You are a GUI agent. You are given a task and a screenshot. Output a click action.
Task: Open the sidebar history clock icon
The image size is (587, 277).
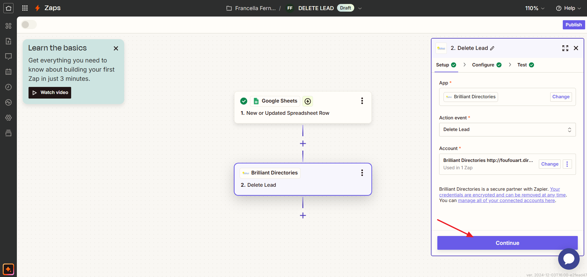(x=8, y=87)
